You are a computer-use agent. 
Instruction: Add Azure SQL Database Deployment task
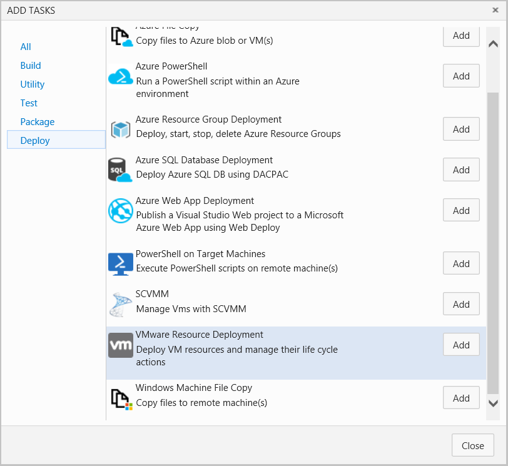tap(461, 170)
